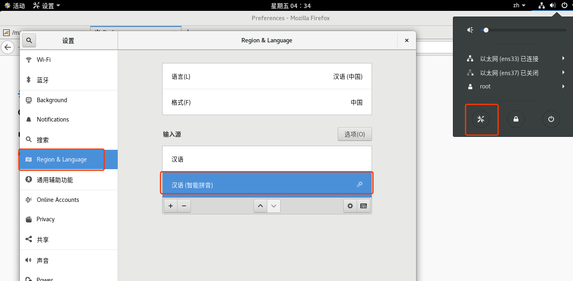
Task: Adjust the volume slider
Action: tap(486, 29)
